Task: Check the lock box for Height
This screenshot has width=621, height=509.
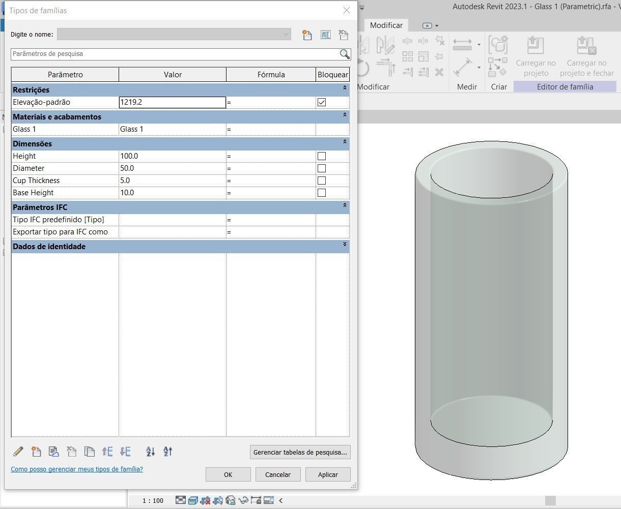Action: 322,156
